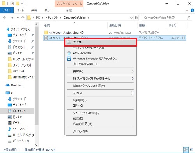The width and height of the screenshot is (195, 153).
Task: Open ダウンロード under Quick Access
Action: 19,41
